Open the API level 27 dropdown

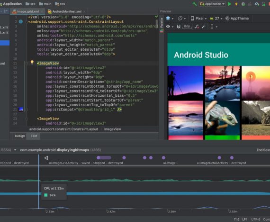[x=216, y=18]
